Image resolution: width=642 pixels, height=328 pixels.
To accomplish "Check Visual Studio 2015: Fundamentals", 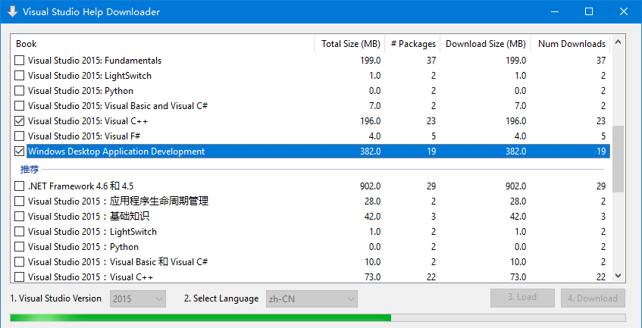I will tap(19, 61).
